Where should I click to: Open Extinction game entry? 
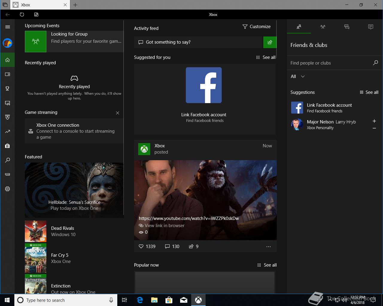coord(74,284)
